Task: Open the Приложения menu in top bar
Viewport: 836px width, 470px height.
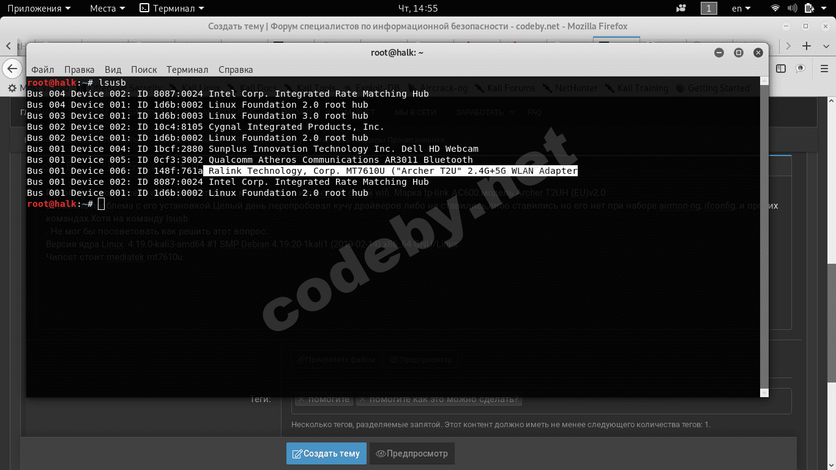Action: [x=39, y=9]
